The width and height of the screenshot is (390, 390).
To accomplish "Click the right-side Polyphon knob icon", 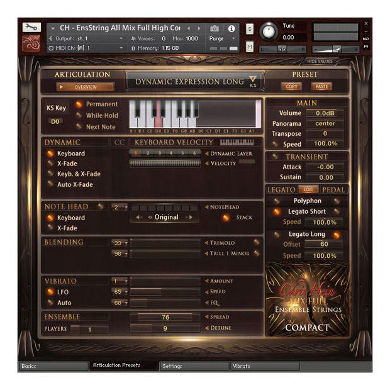I will (x=337, y=201).
